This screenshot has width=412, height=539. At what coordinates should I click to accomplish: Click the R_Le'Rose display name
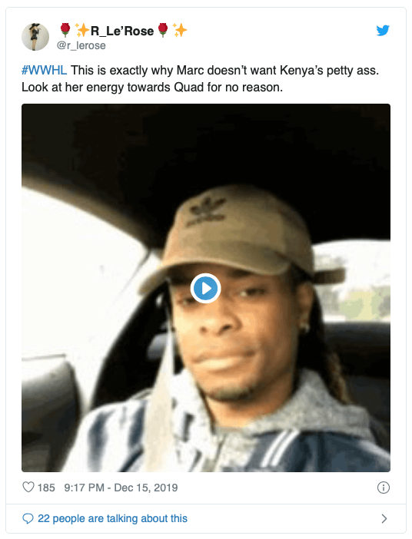122,31
